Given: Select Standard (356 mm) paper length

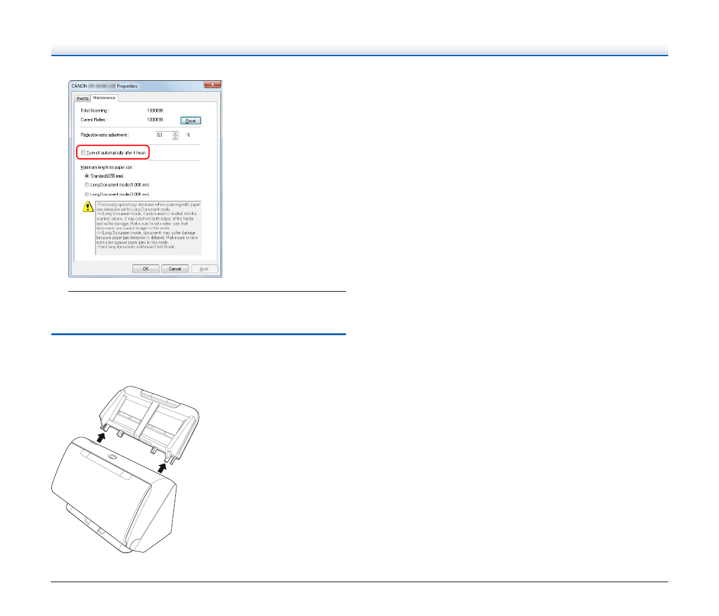Looking at the screenshot, I should tap(87, 176).
